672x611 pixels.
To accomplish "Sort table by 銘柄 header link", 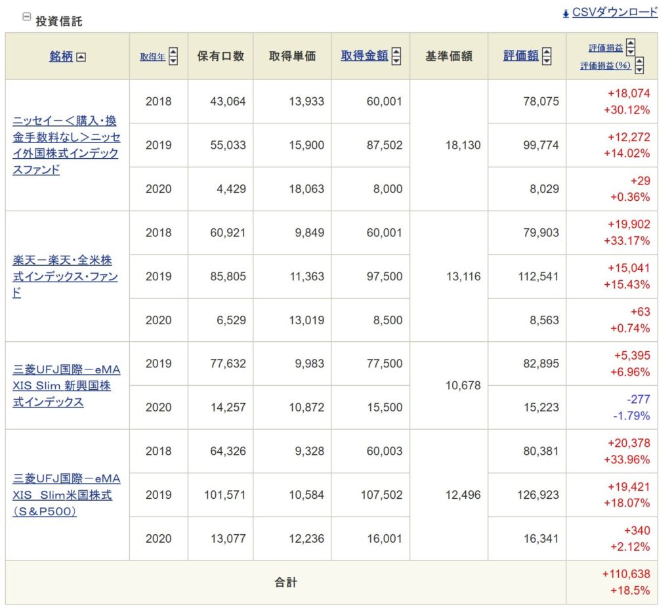I will click(x=61, y=56).
